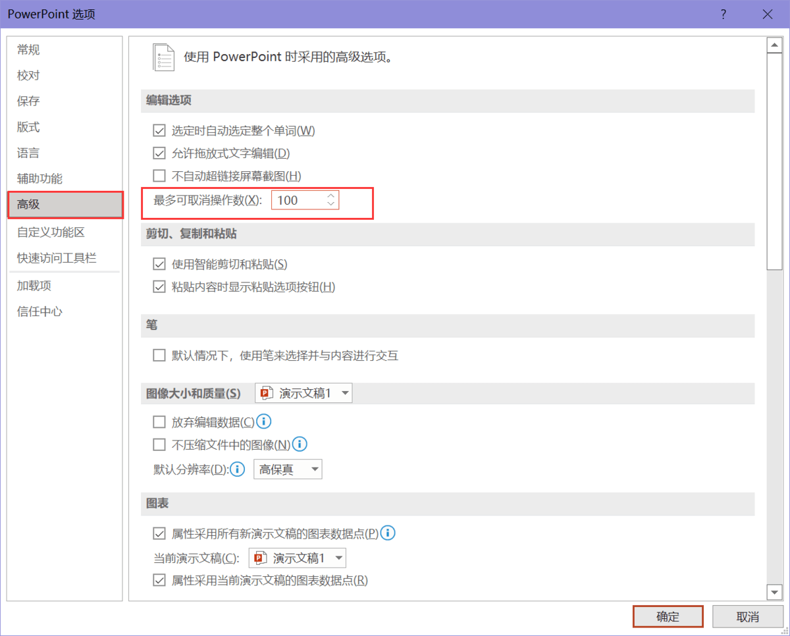Click the 确定 button

click(668, 617)
